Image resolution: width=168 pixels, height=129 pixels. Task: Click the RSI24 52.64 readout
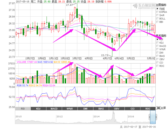49,85
